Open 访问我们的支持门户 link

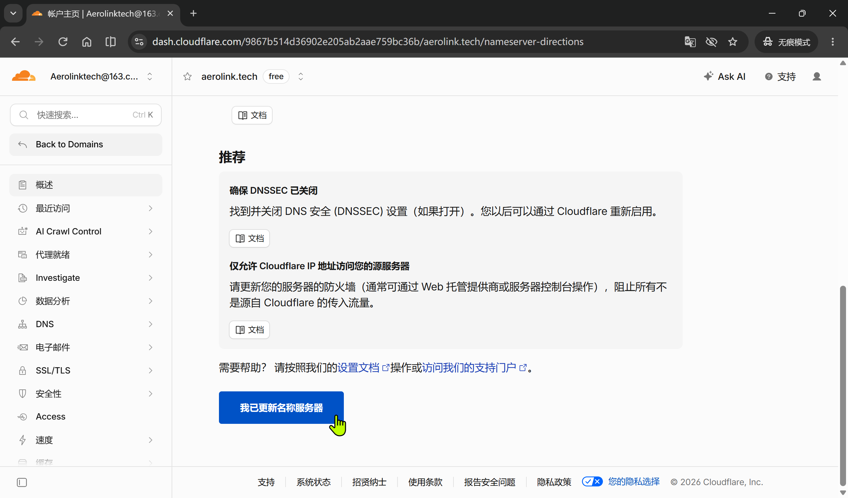click(474, 367)
